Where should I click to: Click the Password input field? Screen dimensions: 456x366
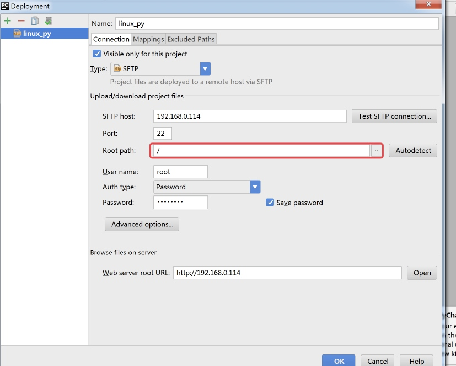click(x=181, y=202)
